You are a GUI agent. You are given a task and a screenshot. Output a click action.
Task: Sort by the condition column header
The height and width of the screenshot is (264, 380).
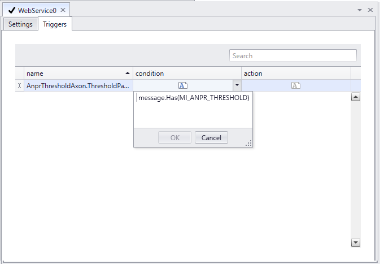pos(187,73)
